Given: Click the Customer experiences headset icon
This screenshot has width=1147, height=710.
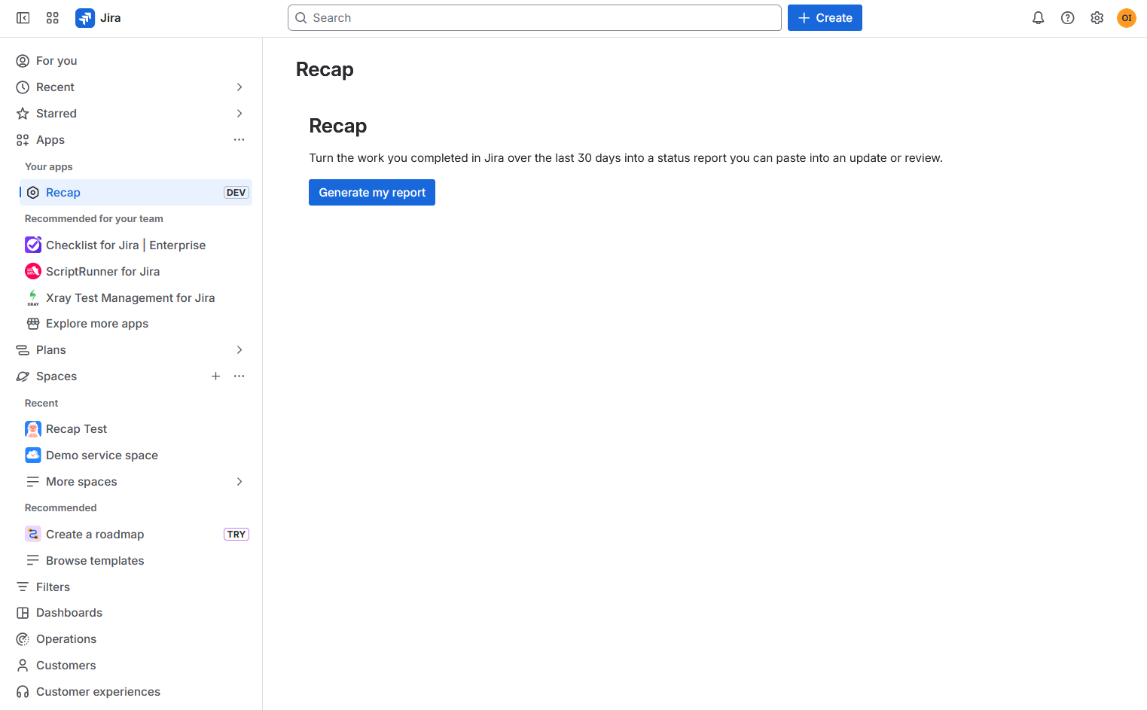Looking at the screenshot, I should coord(23,692).
